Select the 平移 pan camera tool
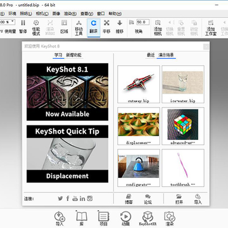This screenshot has width=228, height=228. 106,27
